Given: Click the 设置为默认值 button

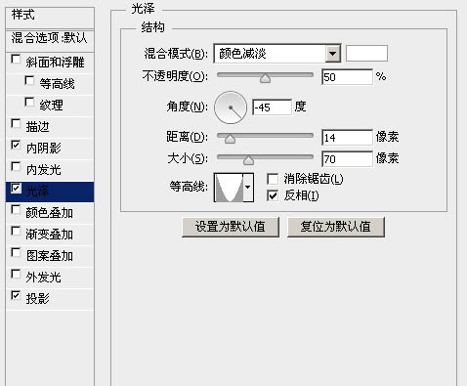Looking at the screenshot, I should (231, 227).
